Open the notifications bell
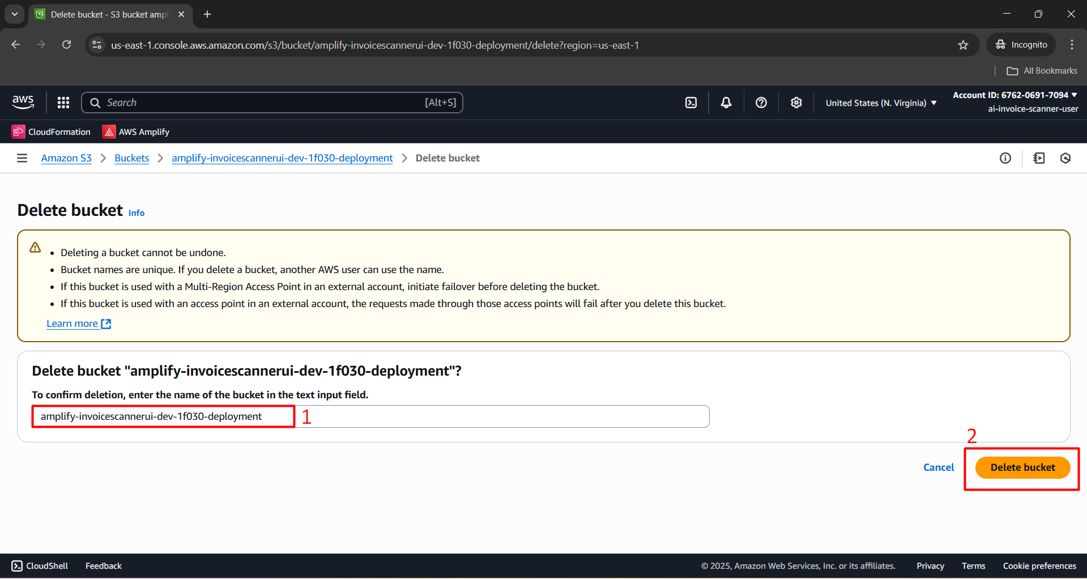The width and height of the screenshot is (1087, 579). tap(726, 103)
